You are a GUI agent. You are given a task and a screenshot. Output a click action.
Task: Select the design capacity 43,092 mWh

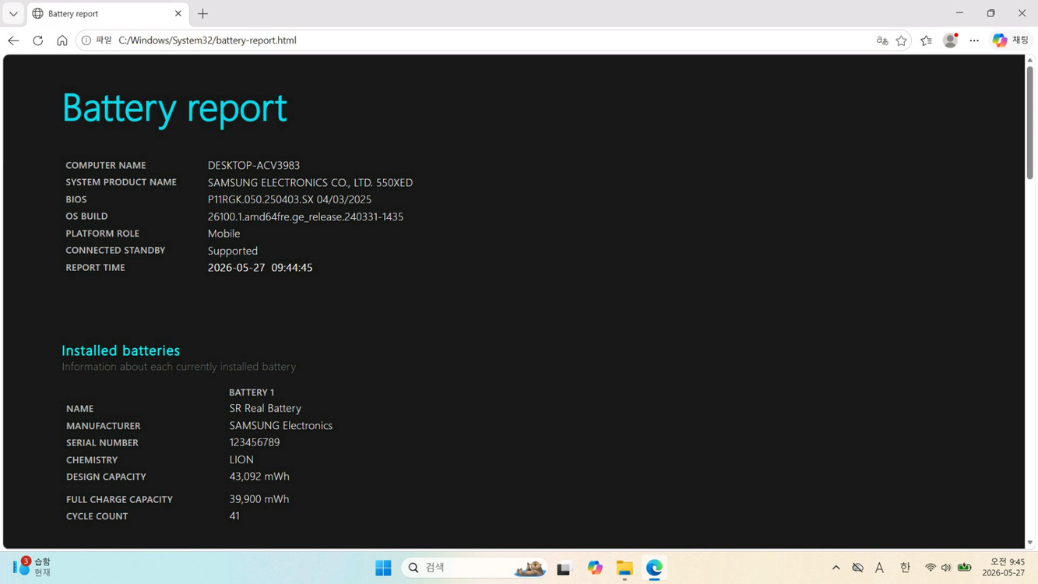click(259, 477)
